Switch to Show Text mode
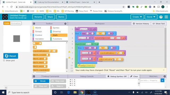 [159, 23]
